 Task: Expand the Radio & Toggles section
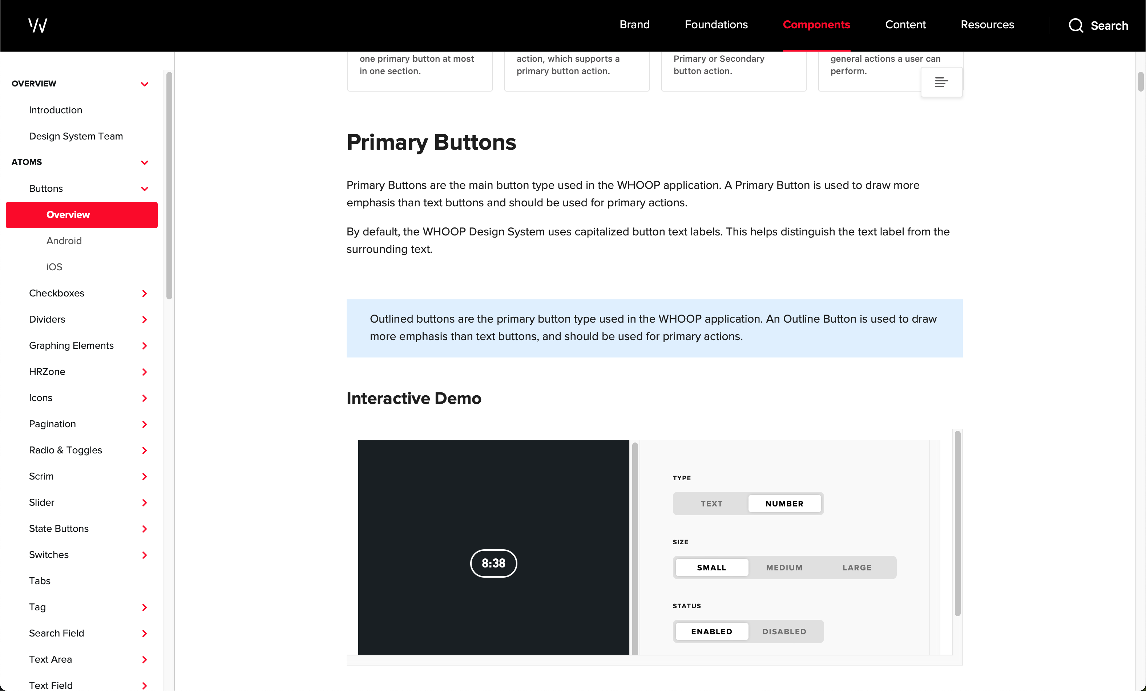[144, 450]
